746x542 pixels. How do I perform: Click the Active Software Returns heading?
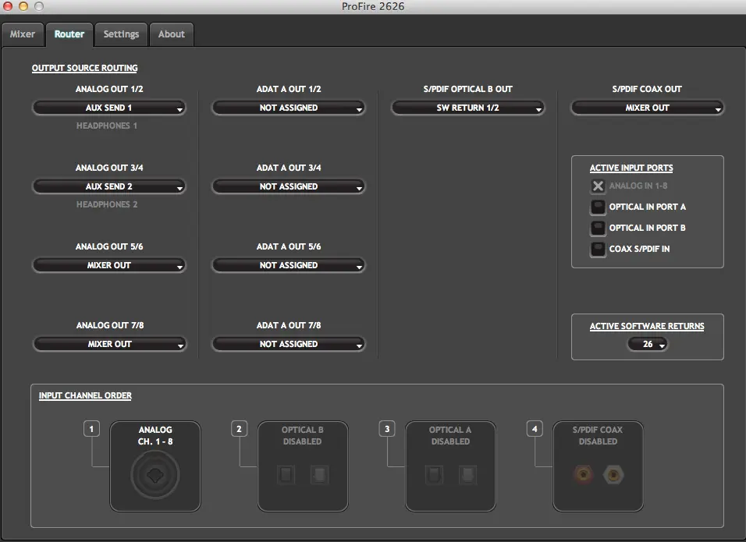click(x=647, y=326)
